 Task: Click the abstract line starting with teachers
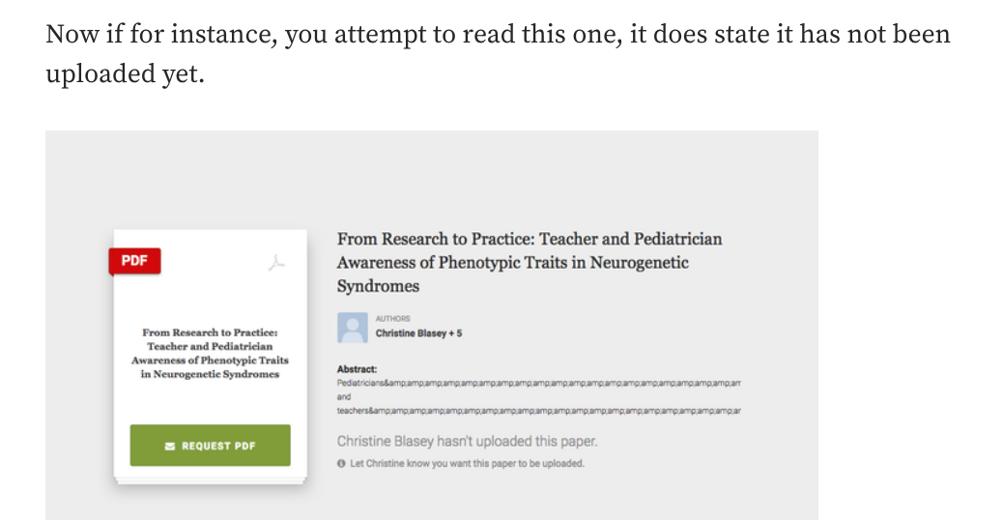(x=538, y=411)
